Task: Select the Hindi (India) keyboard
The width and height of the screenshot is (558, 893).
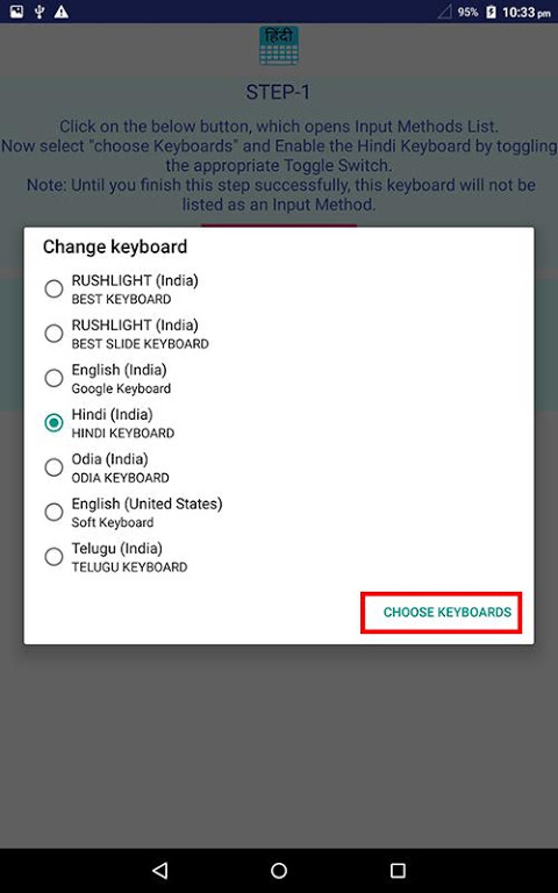Action: [x=54, y=422]
